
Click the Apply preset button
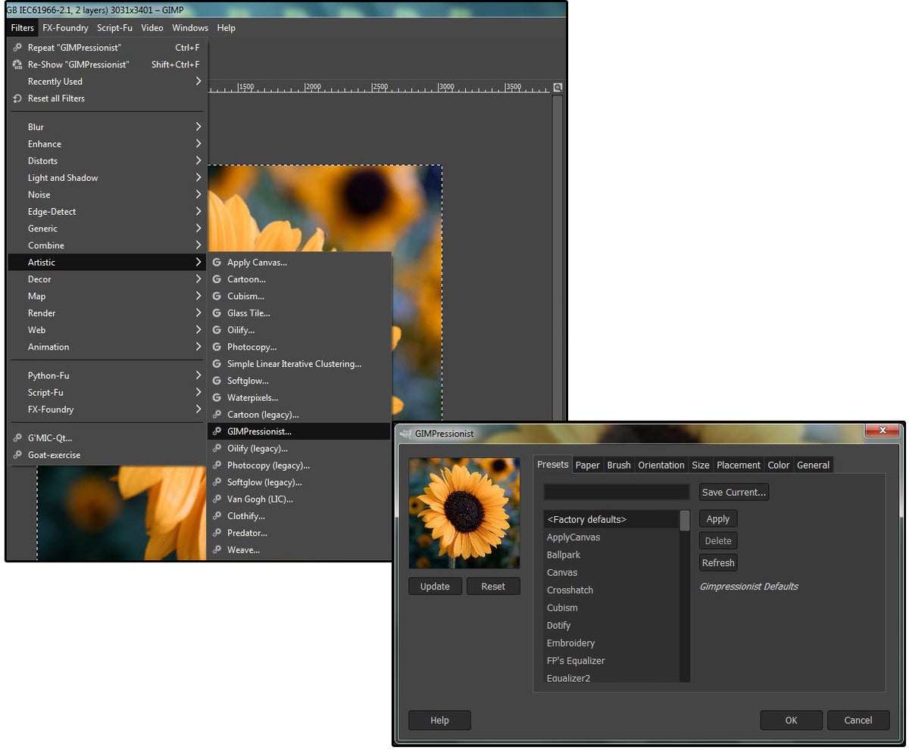coord(718,518)
